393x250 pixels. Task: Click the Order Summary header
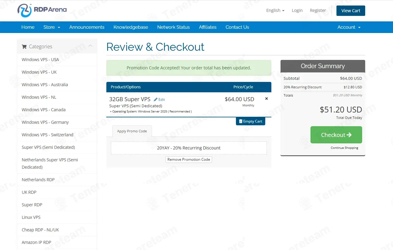323,66
